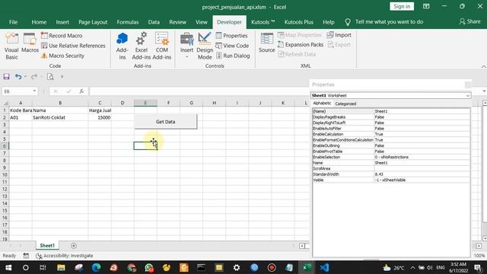This screenshot has width=487, height=274.
Task: Undo the last action
Action: pyautogui.click(x=18, y=76)
